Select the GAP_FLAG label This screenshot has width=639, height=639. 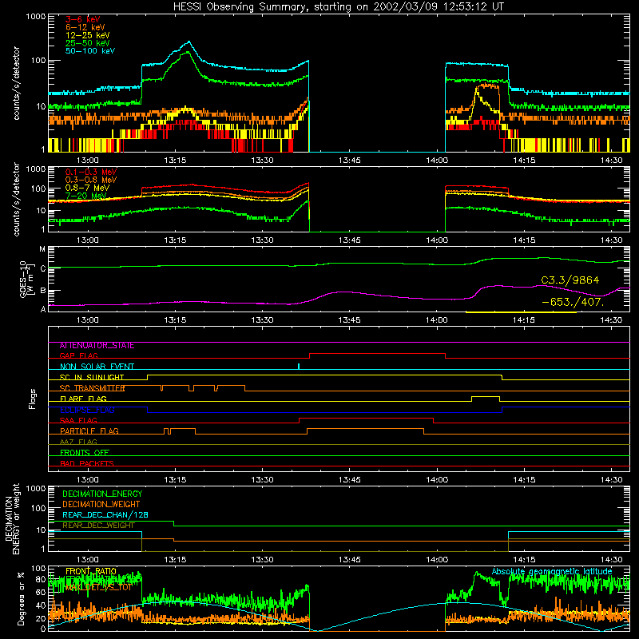click(78, 355)
